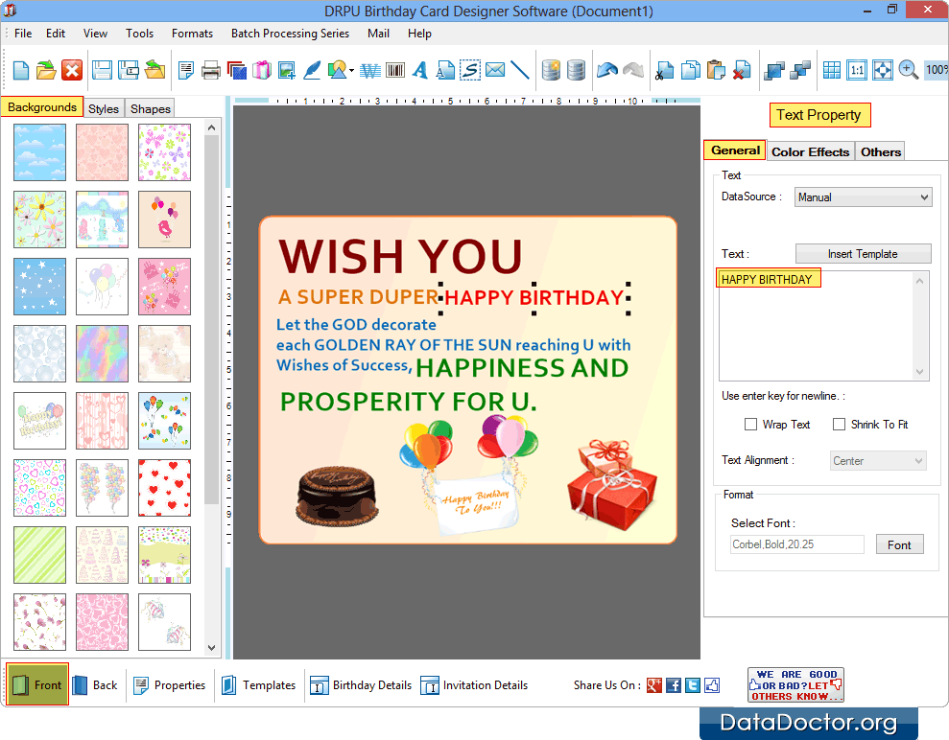Screen dimensions: 949x740
Task: Click the zoom in magnifier icon
Action: pyautogui.click(x=909, y=71)
